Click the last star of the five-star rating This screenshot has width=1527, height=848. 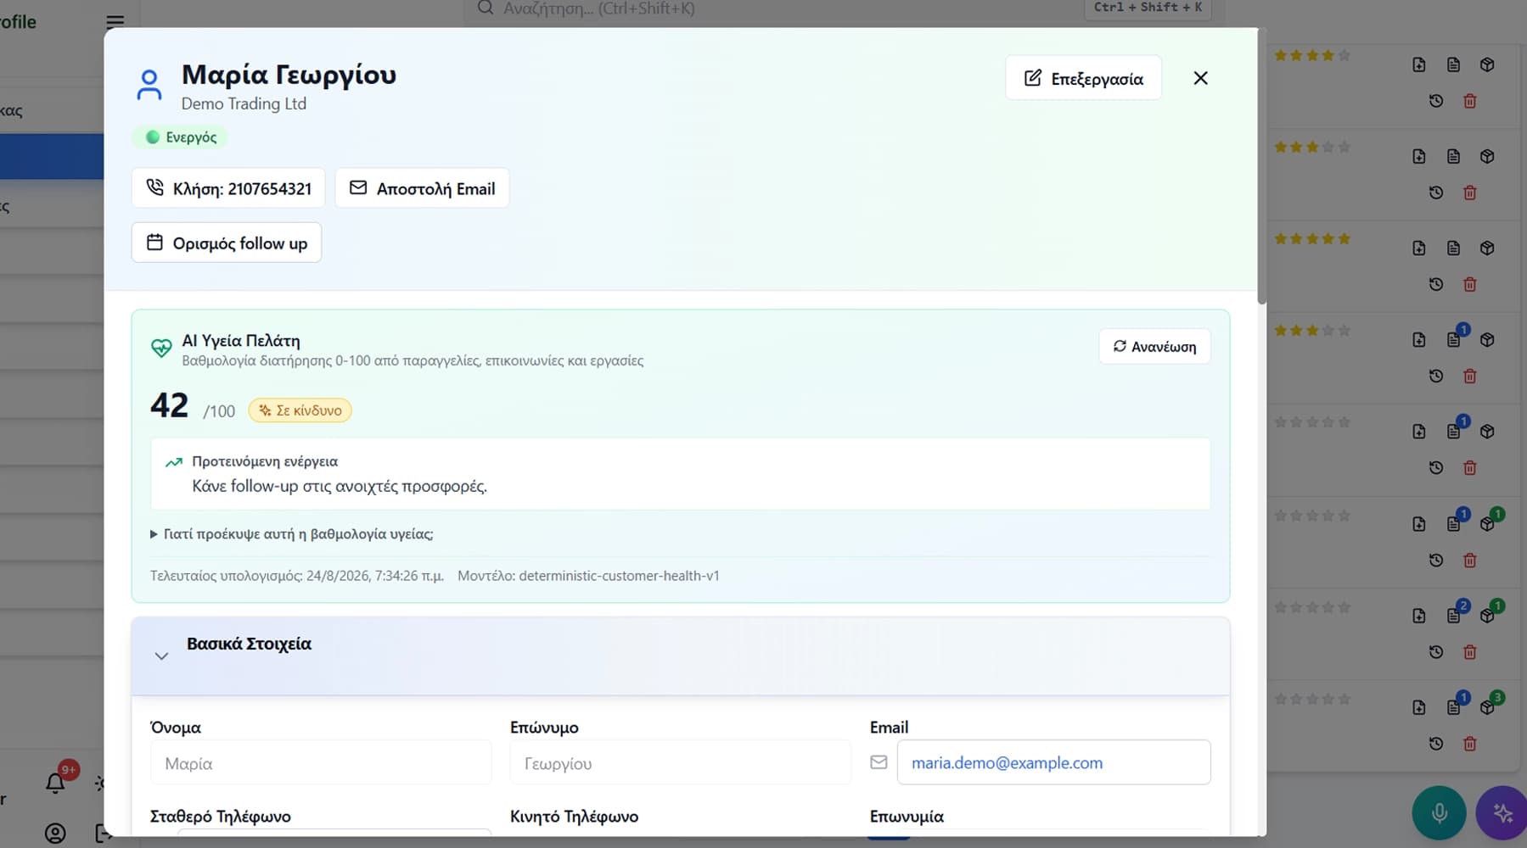click(x=1344, y=238)
